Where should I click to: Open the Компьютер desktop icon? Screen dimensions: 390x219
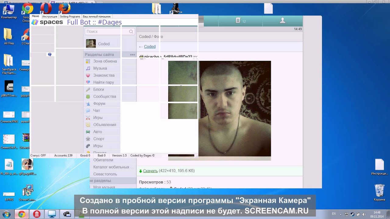9,12
